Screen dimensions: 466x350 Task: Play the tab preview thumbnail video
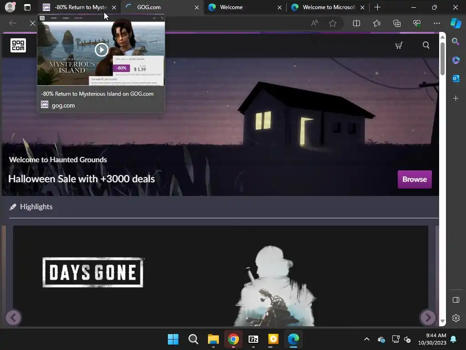coord(101,50)
